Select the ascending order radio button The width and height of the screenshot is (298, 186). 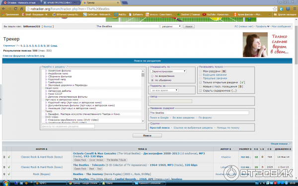tap(152, 76)
